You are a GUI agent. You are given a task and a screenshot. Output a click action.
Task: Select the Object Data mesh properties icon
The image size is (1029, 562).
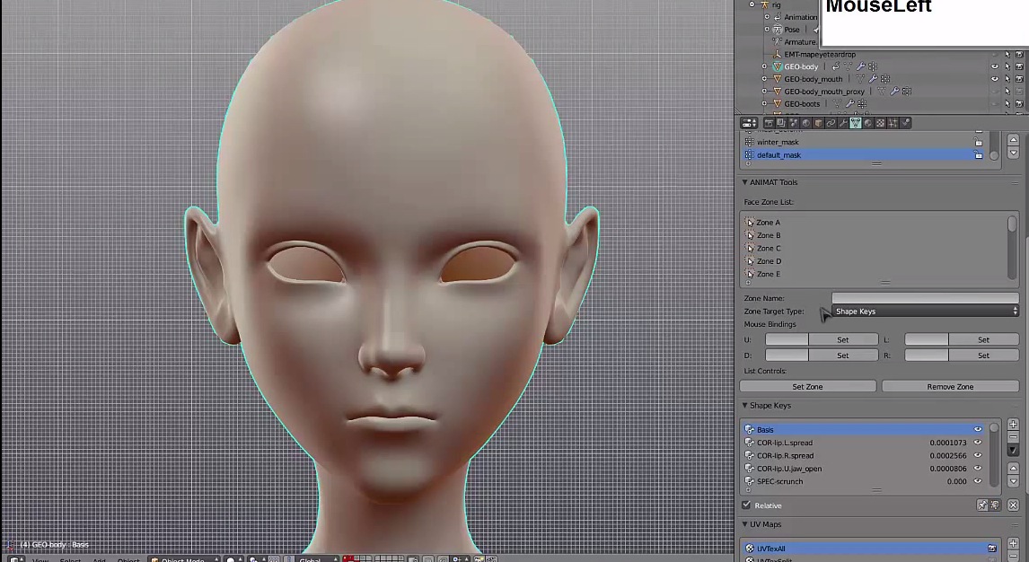855,123
